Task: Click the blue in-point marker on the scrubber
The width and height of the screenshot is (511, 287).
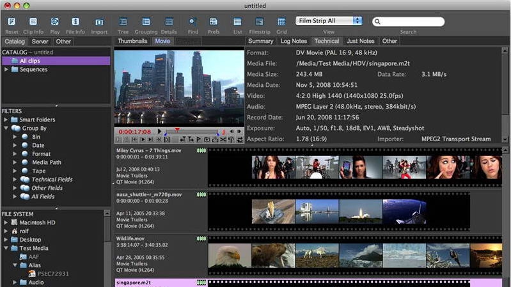Action: pyautogui.click(x=166, y=134)
